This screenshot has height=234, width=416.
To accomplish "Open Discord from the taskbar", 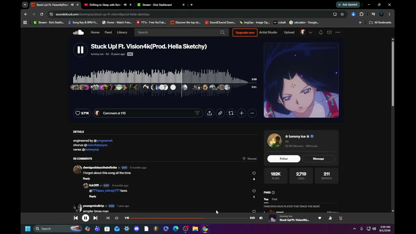I will pos(136,229).
